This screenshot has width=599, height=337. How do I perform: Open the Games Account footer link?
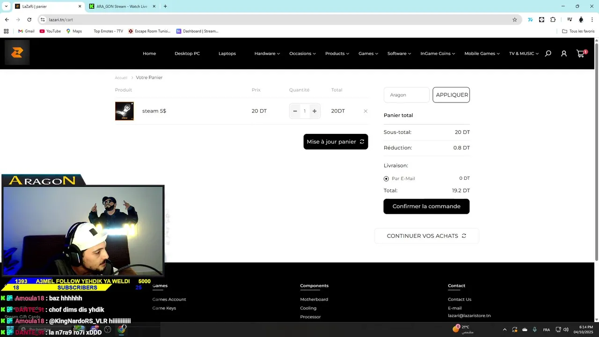(169, 300)
